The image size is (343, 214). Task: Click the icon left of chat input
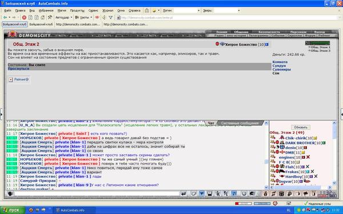tap(10, 193)
